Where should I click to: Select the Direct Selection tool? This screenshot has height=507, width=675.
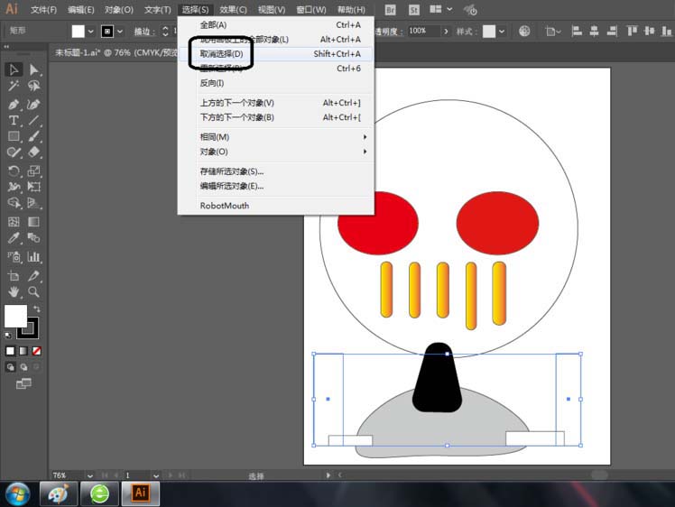(x=33, y=69)
